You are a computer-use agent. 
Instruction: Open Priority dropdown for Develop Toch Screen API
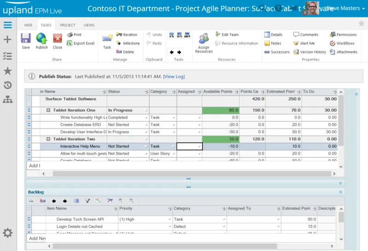tap(169, 219)
